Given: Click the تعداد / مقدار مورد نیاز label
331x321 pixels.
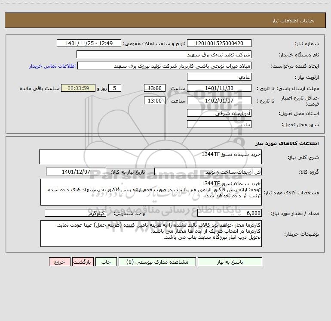Looking at the screenshot, I should point(295,213).
